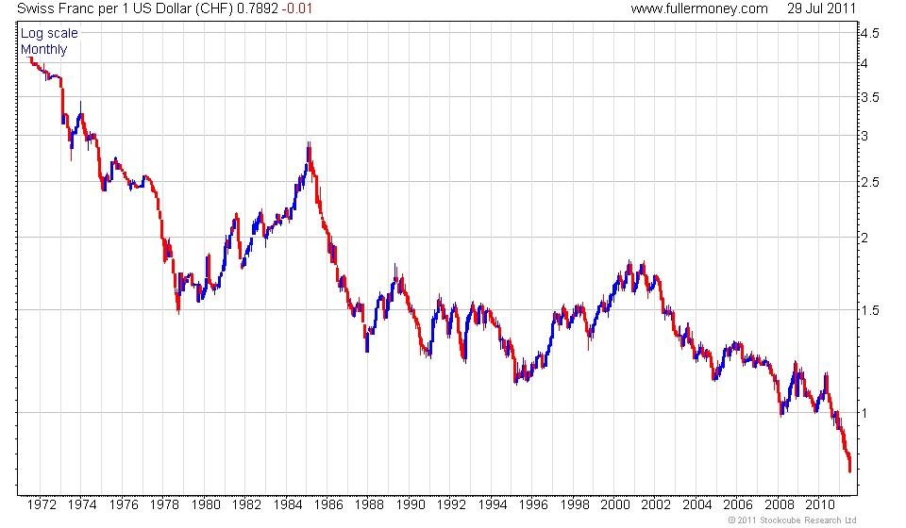Click the 1978 x-axis label
The height and width of the screenshot is (528, 906).
tap(164, 504)
